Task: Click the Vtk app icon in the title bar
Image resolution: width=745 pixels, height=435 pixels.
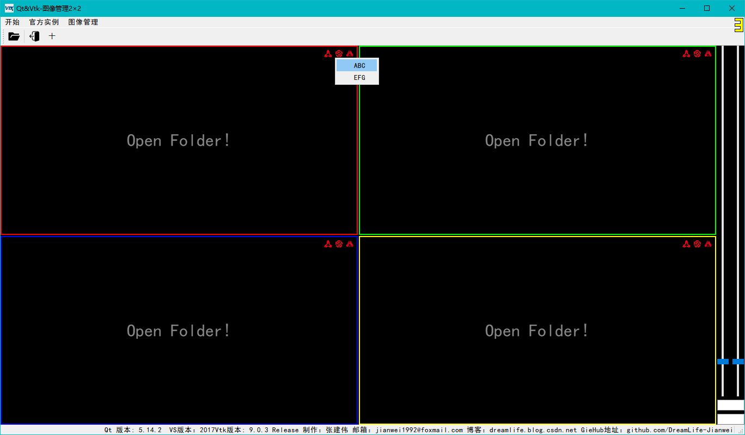Action: point(9,8)
